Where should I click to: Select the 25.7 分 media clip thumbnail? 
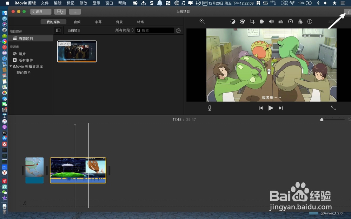click(x=77, y=52)
